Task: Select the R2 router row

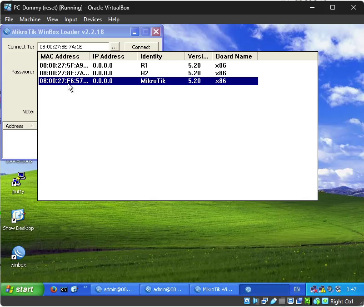Action: point(148,73)
